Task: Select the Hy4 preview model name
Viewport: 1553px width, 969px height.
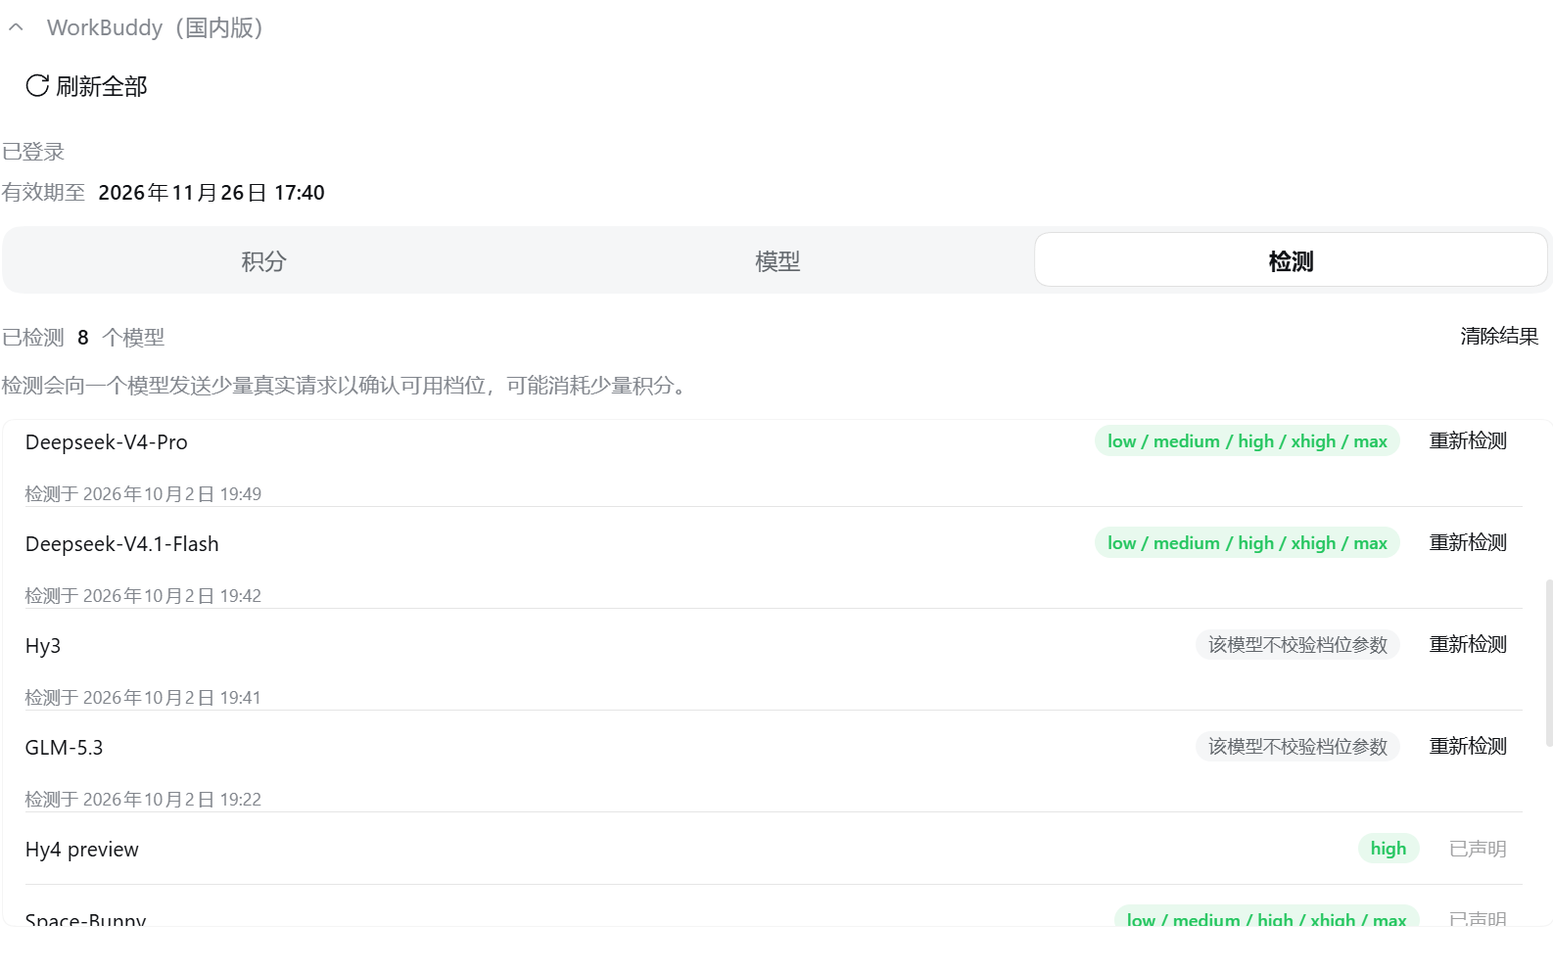Action: (x=82, y=850)
